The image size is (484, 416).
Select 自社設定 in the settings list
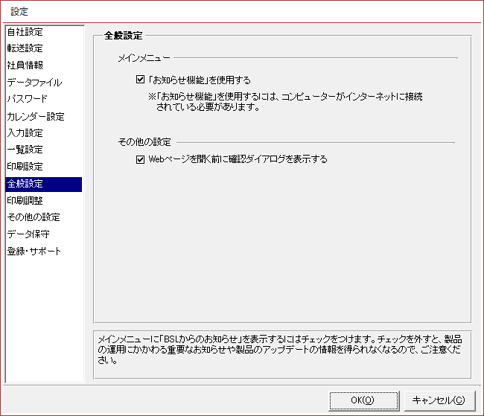[25, 32]
